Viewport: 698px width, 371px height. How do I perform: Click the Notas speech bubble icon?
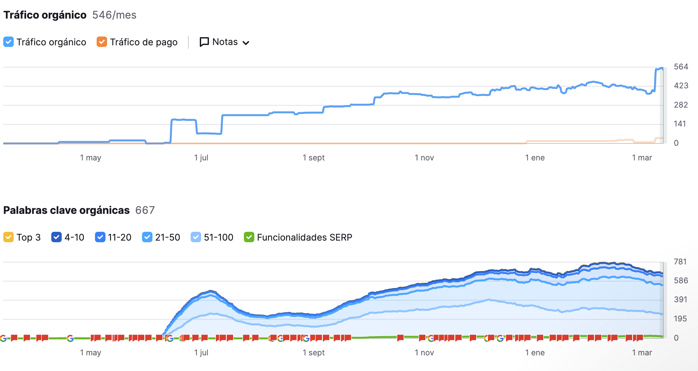(x=204, y=42)
